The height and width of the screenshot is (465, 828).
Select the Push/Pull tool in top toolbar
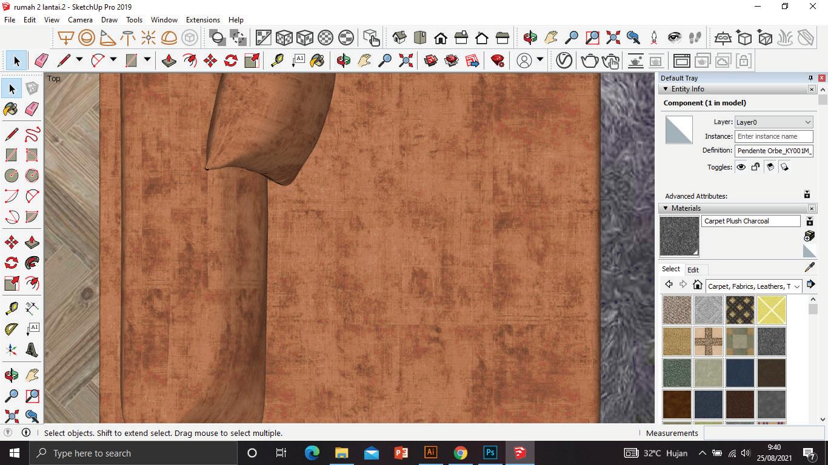click(169, 61)
